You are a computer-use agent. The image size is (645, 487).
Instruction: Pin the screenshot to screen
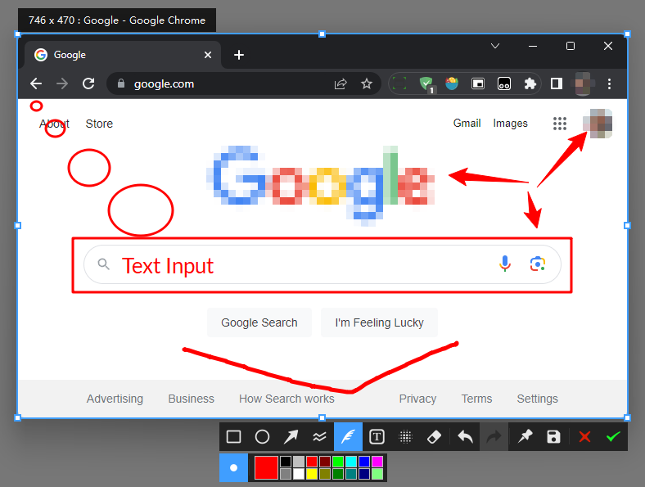pyautogui.click(x=525, y=437)
